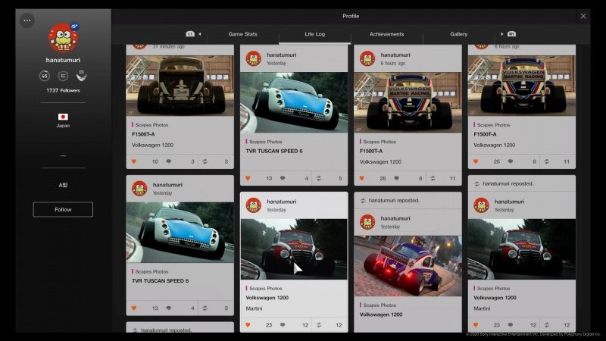
Task: Open the Volkswagen 1200 red taillights night photo
Action: [408, 265]
